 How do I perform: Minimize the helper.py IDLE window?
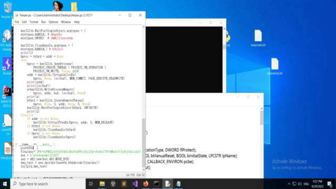pyautogui.click(x=120, y=15)
